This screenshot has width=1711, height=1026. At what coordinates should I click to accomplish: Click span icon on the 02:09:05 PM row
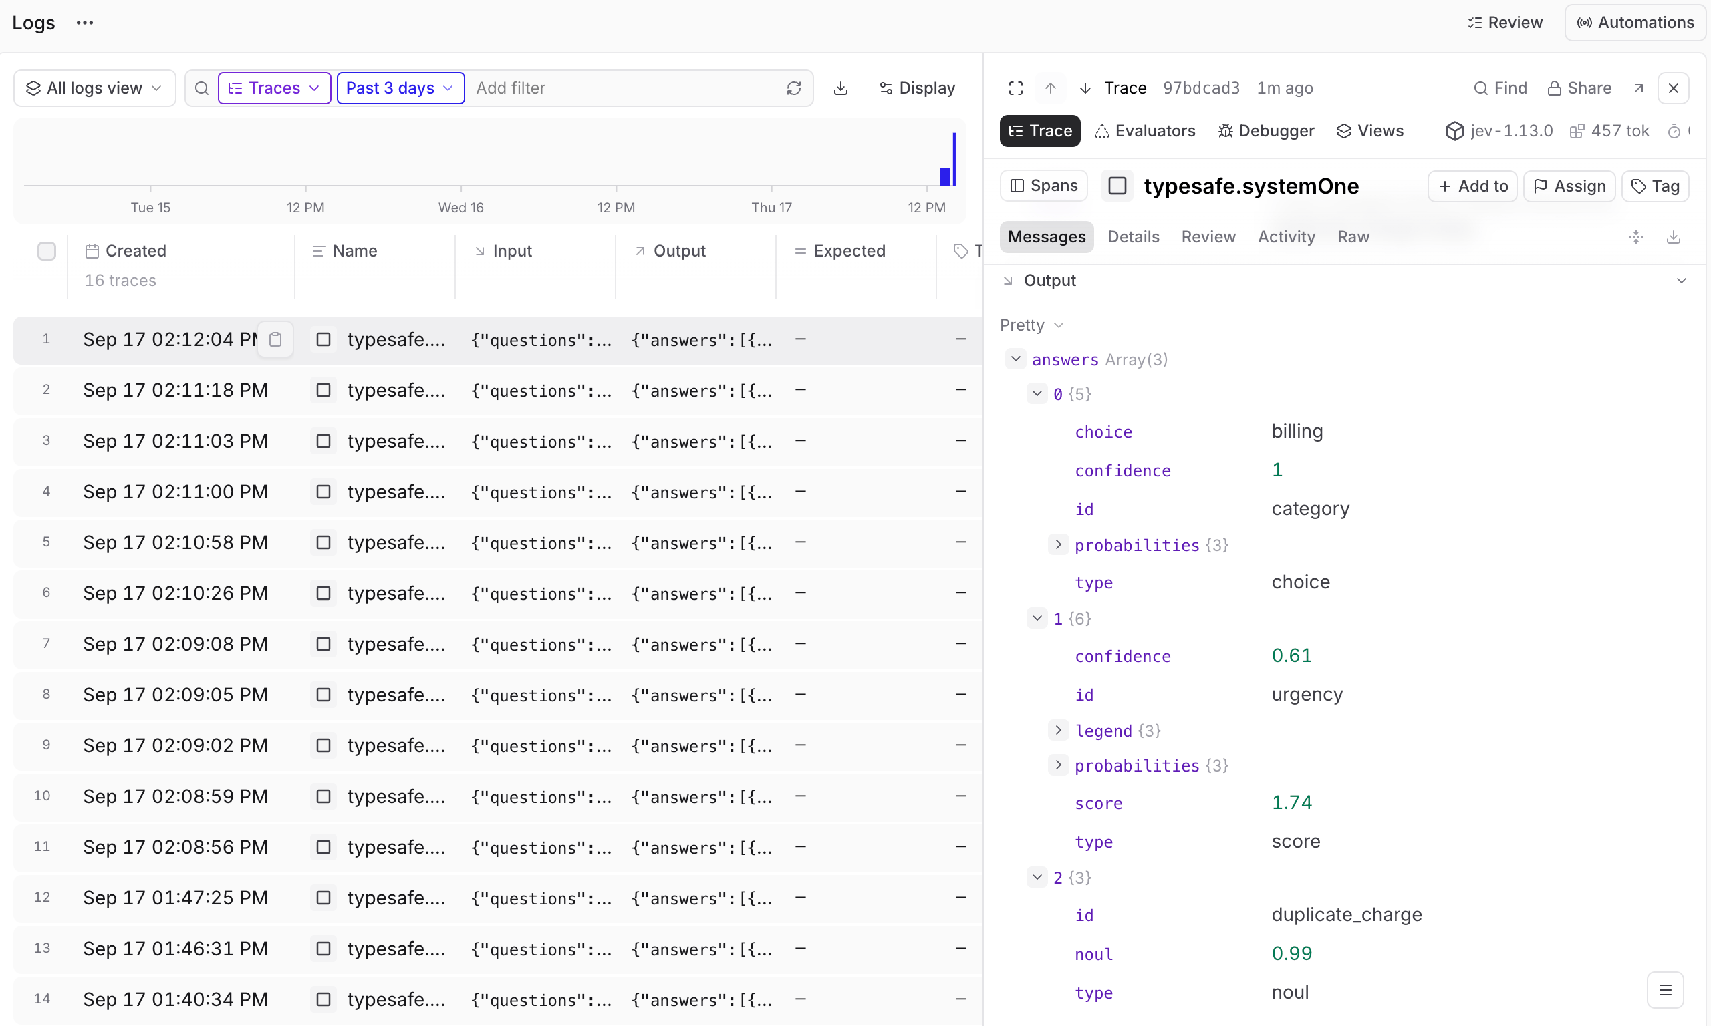(x=323, y=695)
